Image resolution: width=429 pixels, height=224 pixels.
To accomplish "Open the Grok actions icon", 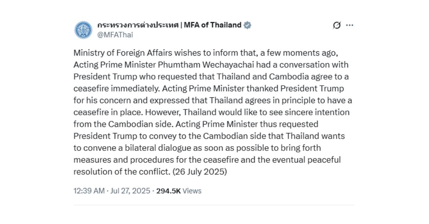I will [336, 25].
